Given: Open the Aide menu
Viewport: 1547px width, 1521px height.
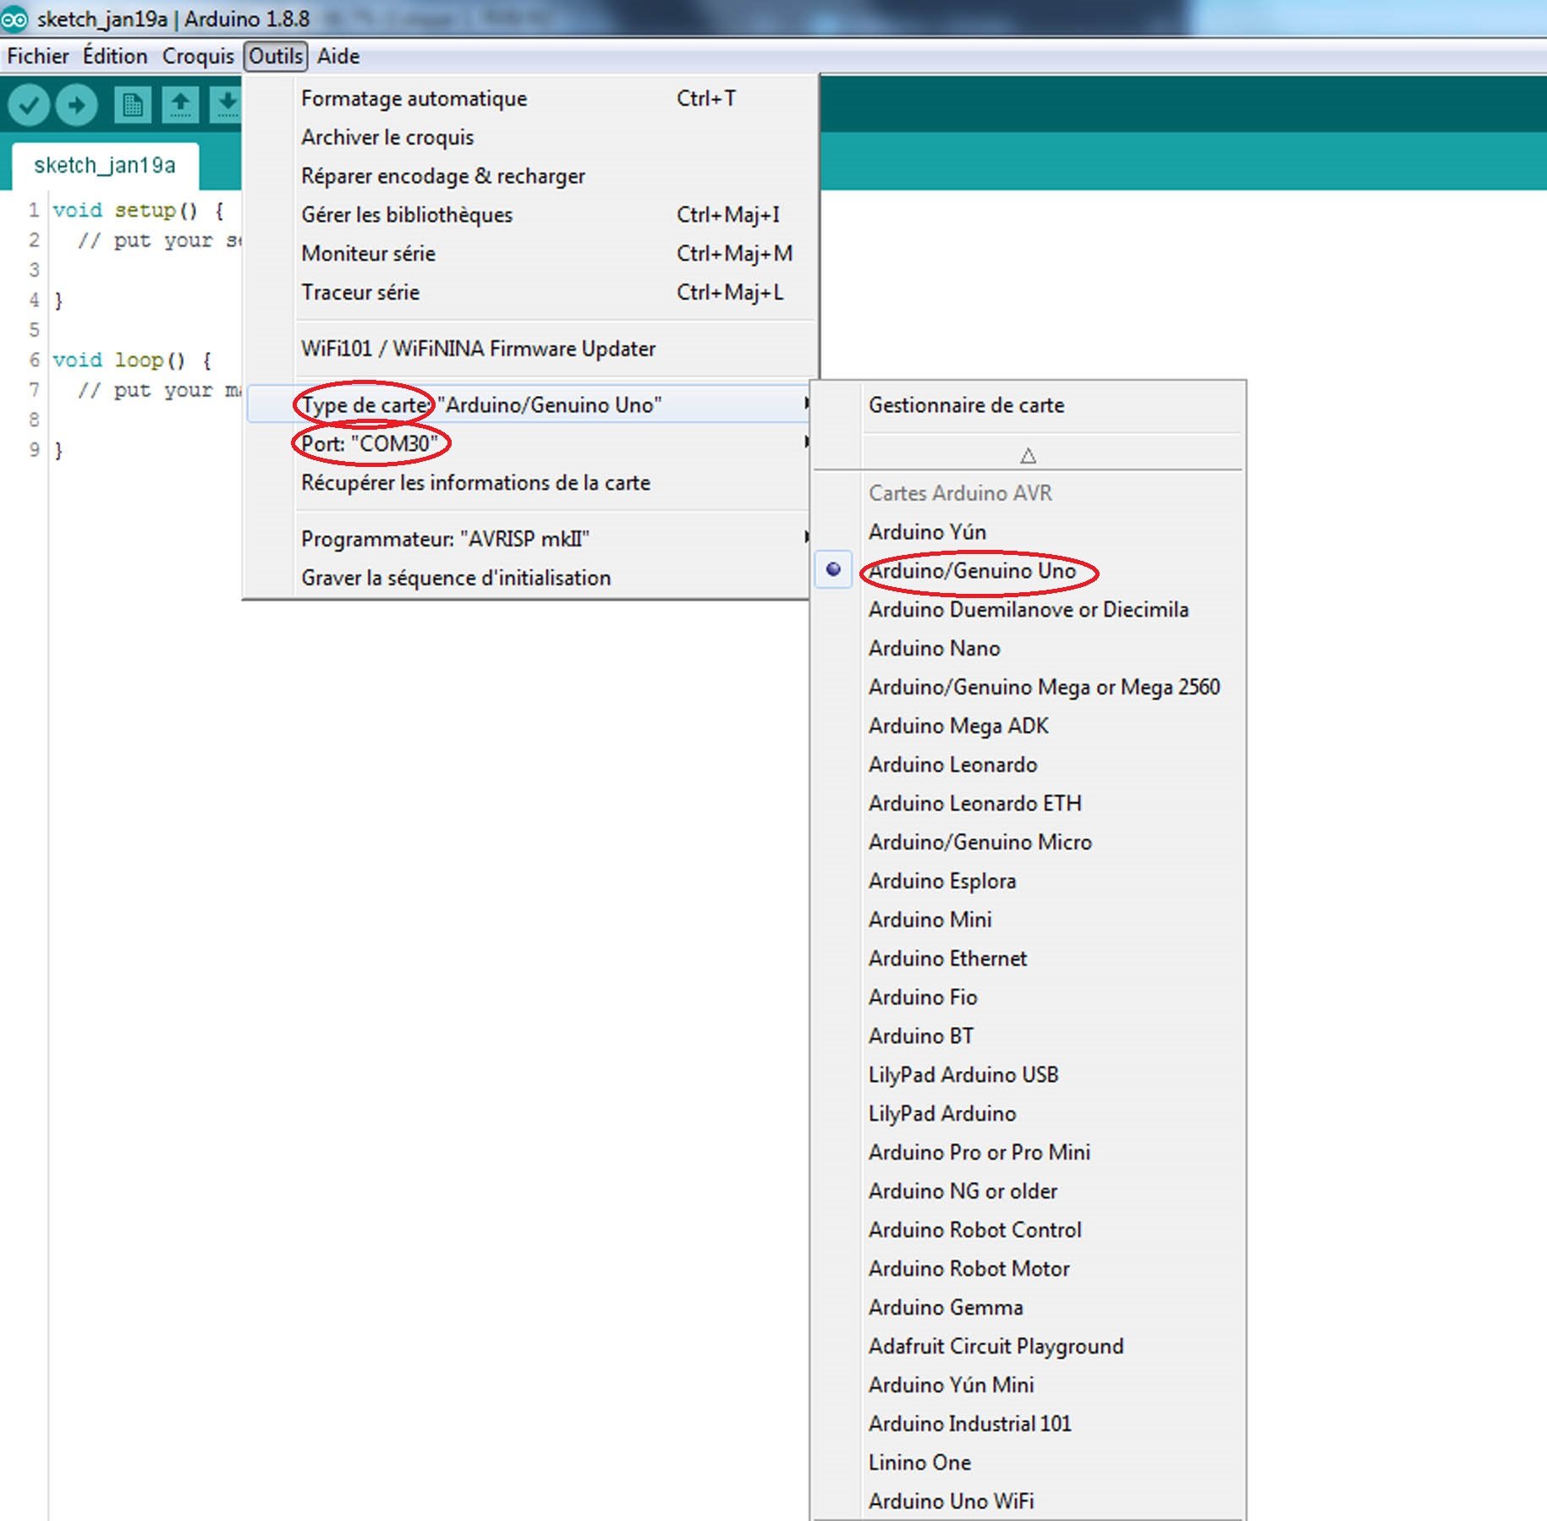Looking at the screenshot, I should pos(338,56).
